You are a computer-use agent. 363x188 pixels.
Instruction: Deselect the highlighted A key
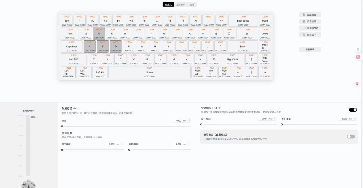[90, 47]
